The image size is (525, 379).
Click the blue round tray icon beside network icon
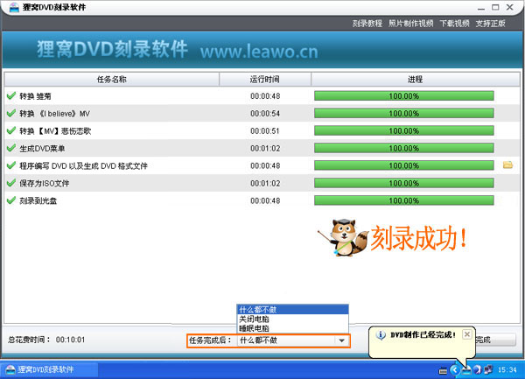[478, 370]
